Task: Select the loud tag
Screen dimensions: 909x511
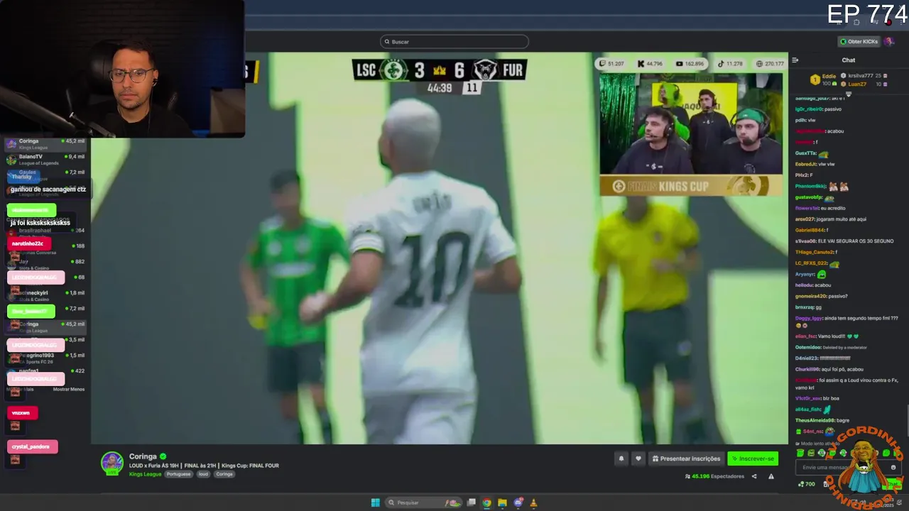Action: point(203,474)
